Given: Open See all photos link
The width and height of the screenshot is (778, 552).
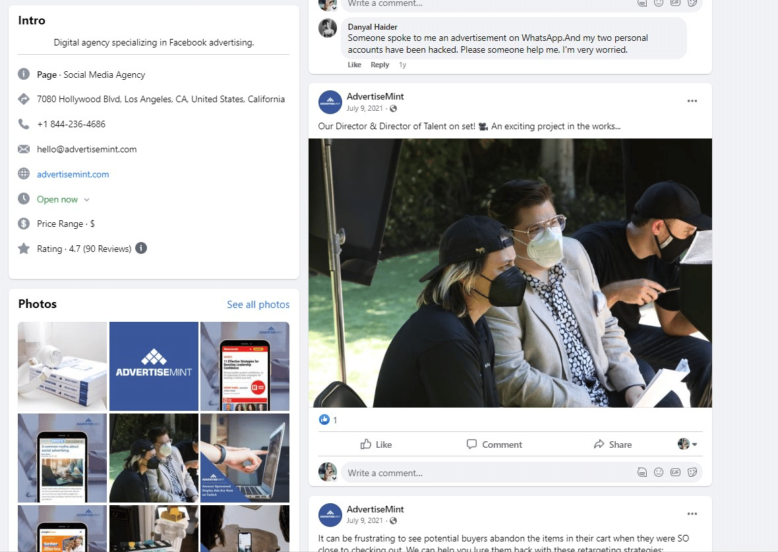Looking at the screenshot, I should [258, 304].
